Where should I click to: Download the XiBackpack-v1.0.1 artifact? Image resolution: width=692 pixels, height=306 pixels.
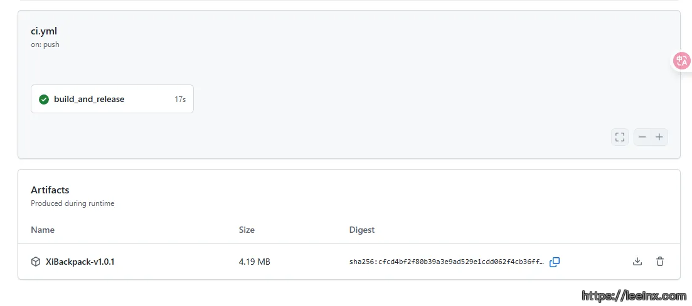coord(637,262)
